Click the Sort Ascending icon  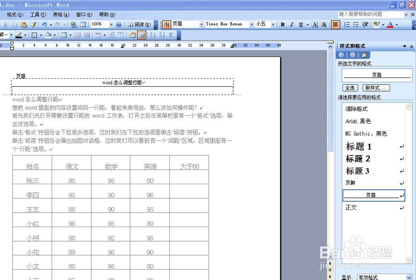click(152, 35)
